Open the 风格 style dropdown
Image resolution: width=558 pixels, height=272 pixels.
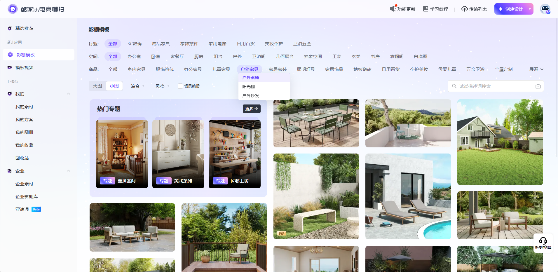coord(162,86)
